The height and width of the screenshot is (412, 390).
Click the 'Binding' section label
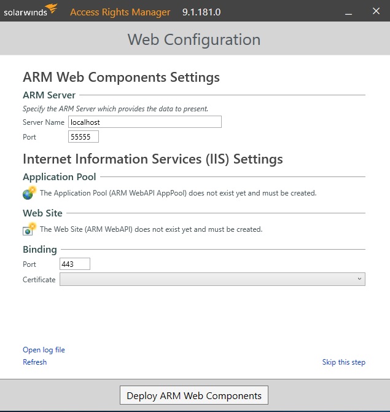40,250
